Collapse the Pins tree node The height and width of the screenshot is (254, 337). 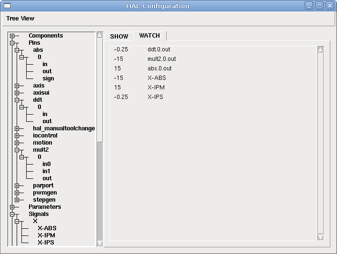[x=12, y=43]
